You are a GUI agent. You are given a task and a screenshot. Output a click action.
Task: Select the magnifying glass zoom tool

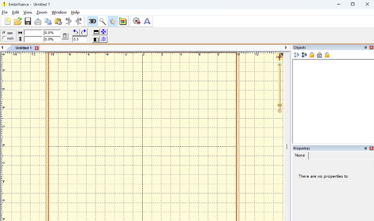[x=102, y=22]
